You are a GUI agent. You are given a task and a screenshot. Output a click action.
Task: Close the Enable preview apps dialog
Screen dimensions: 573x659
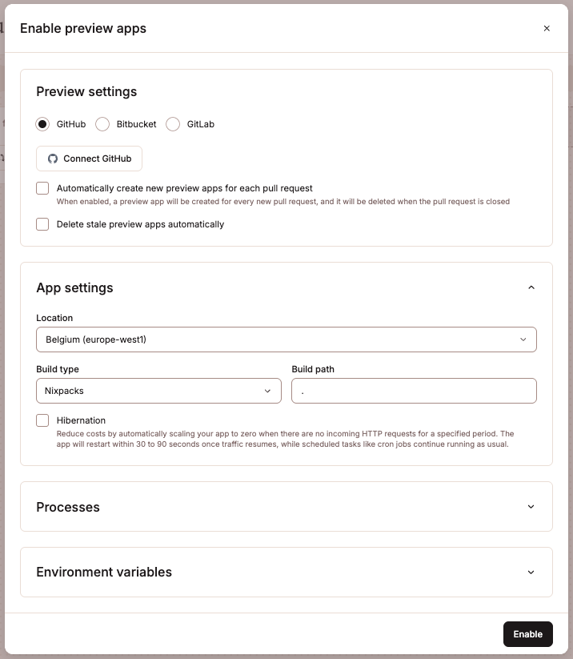547,29
